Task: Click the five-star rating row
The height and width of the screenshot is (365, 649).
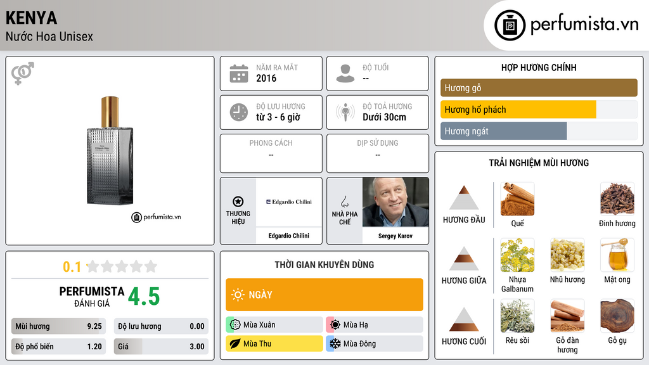Action: click(x=122, y=266)
